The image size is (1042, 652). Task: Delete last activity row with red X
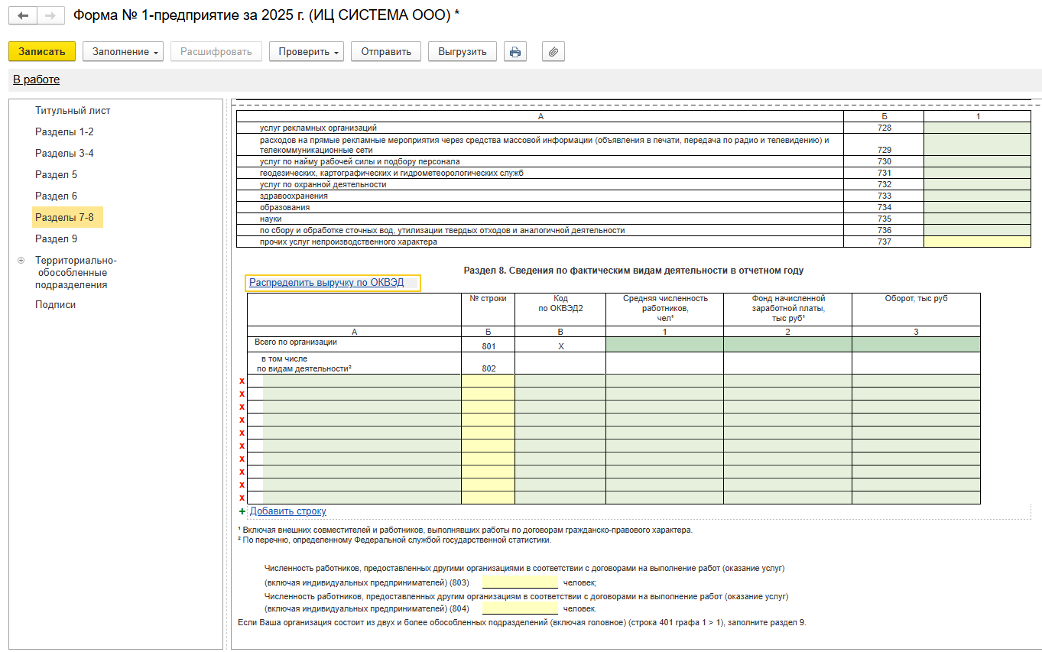click(242, 498)
